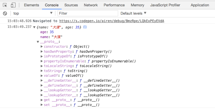The height and width of the screenshot is (109, 215).
Task: Expand the __defineSetter__ entry
Action: [42, 86]
